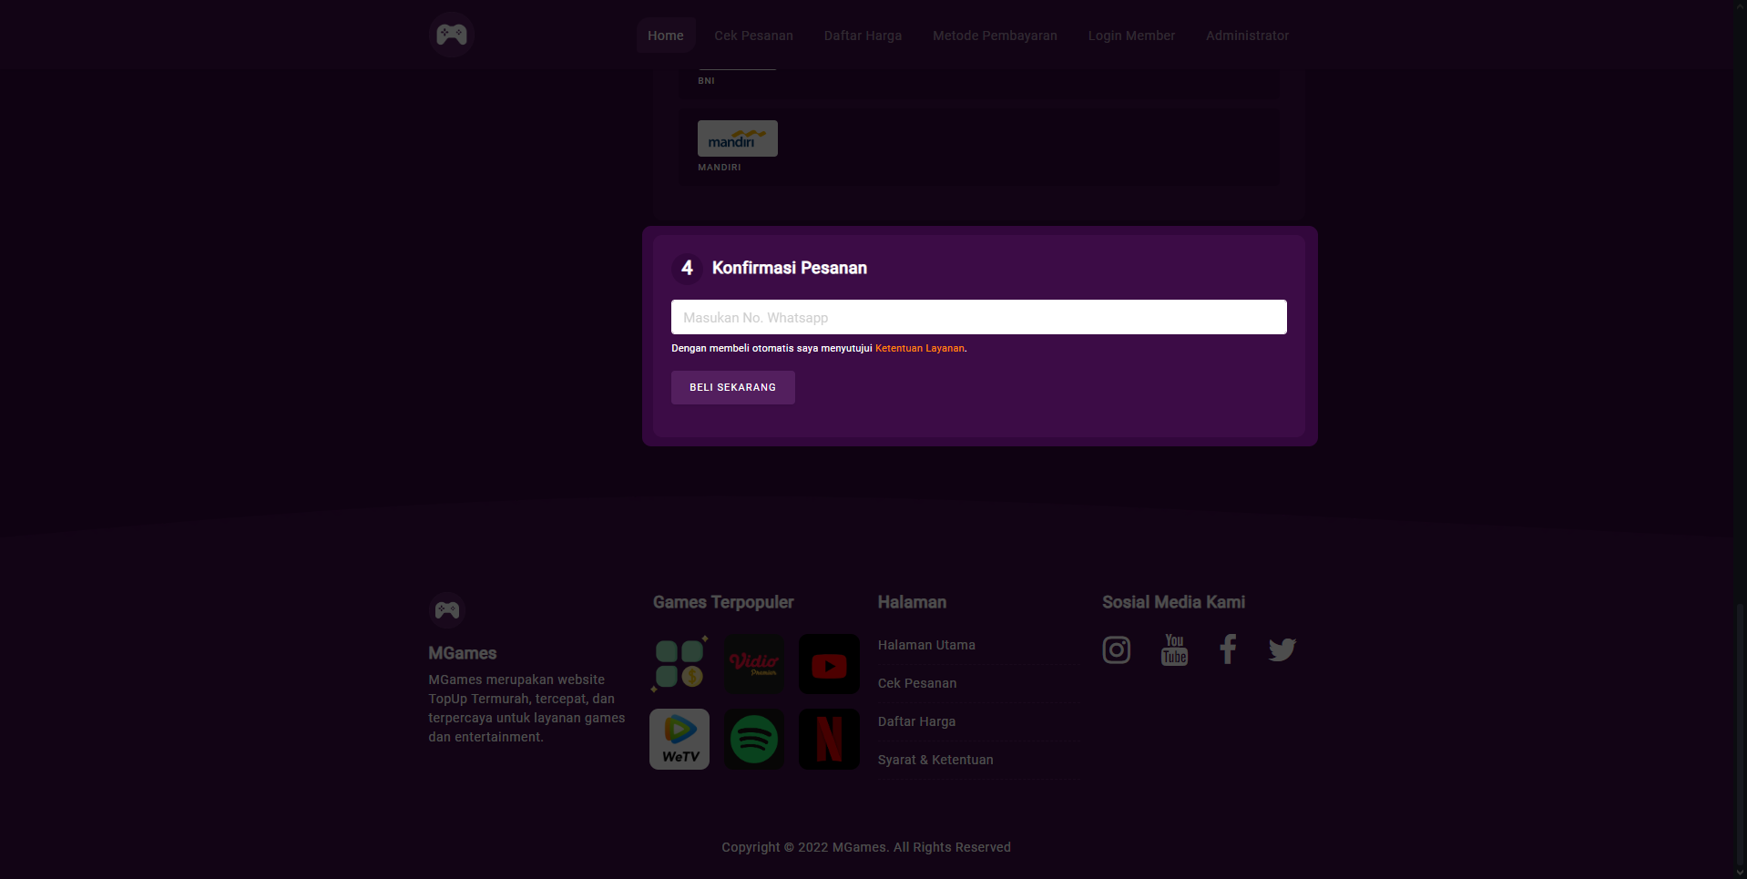Open Syarat & Ketentuan link
This screenshot has height=879, width=1747.
click(x=935, y=760)
